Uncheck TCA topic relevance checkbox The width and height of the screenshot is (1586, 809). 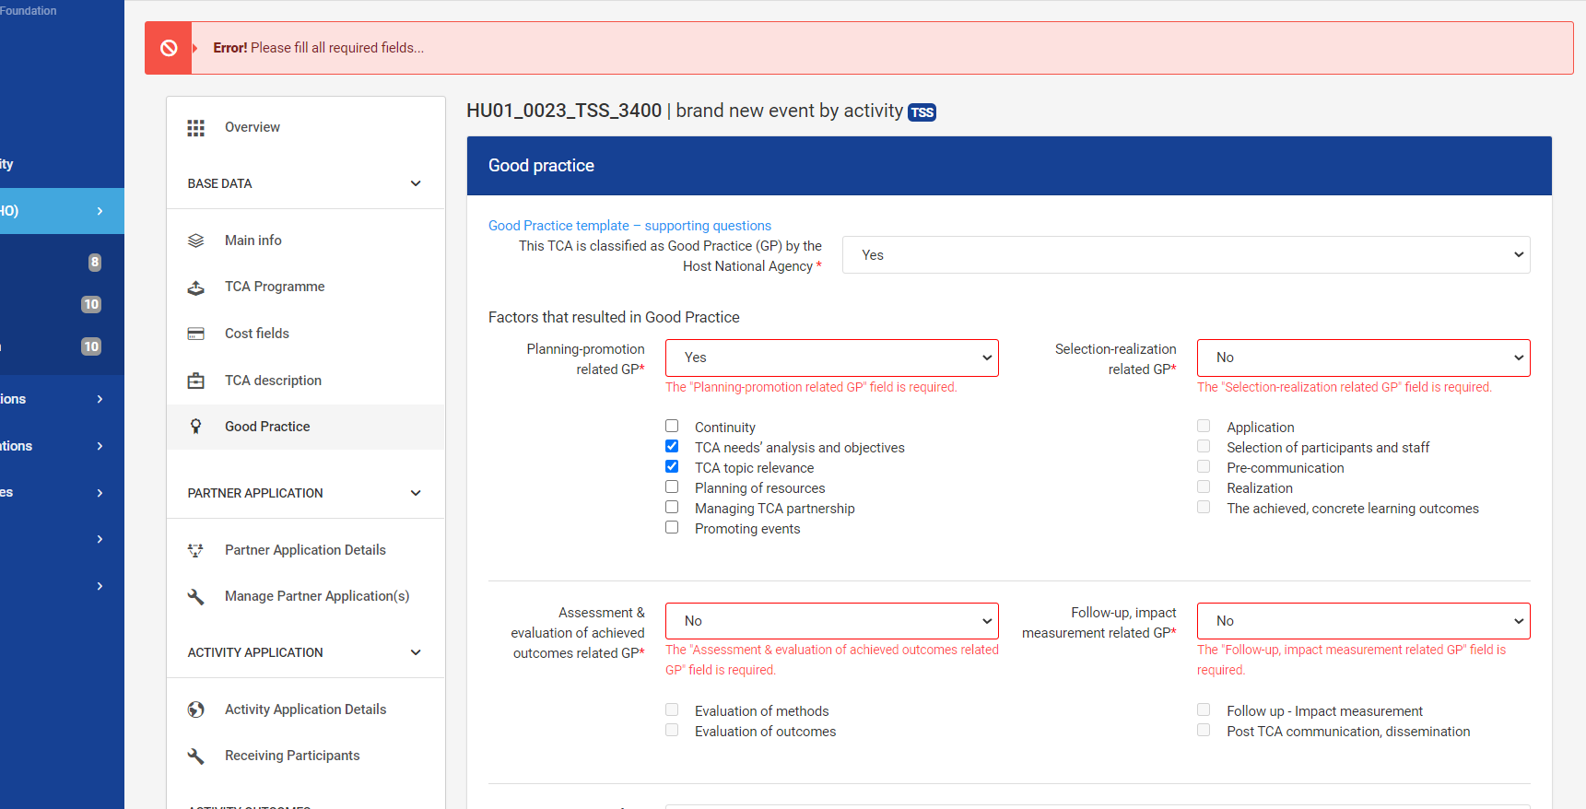[672, 467]
